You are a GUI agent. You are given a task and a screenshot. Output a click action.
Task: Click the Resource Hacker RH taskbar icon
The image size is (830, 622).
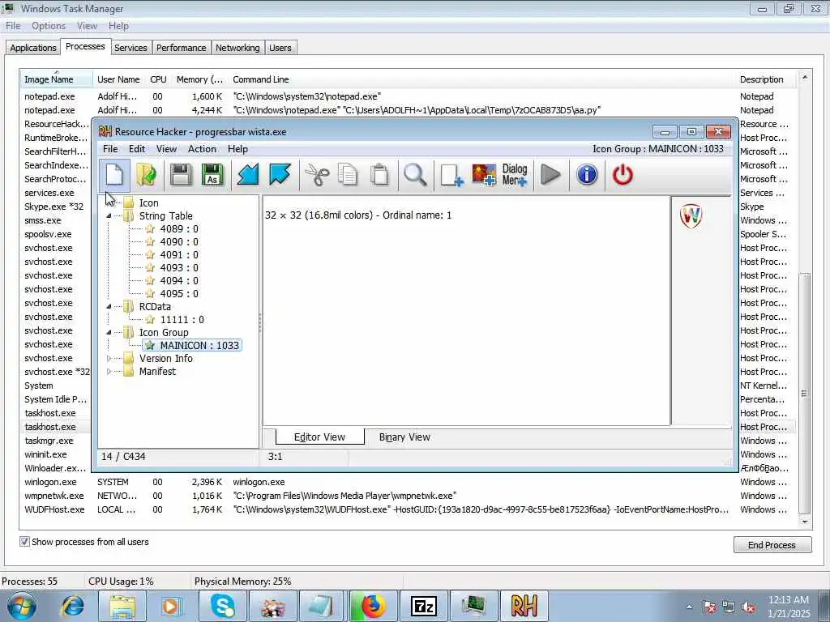(524, 606)
